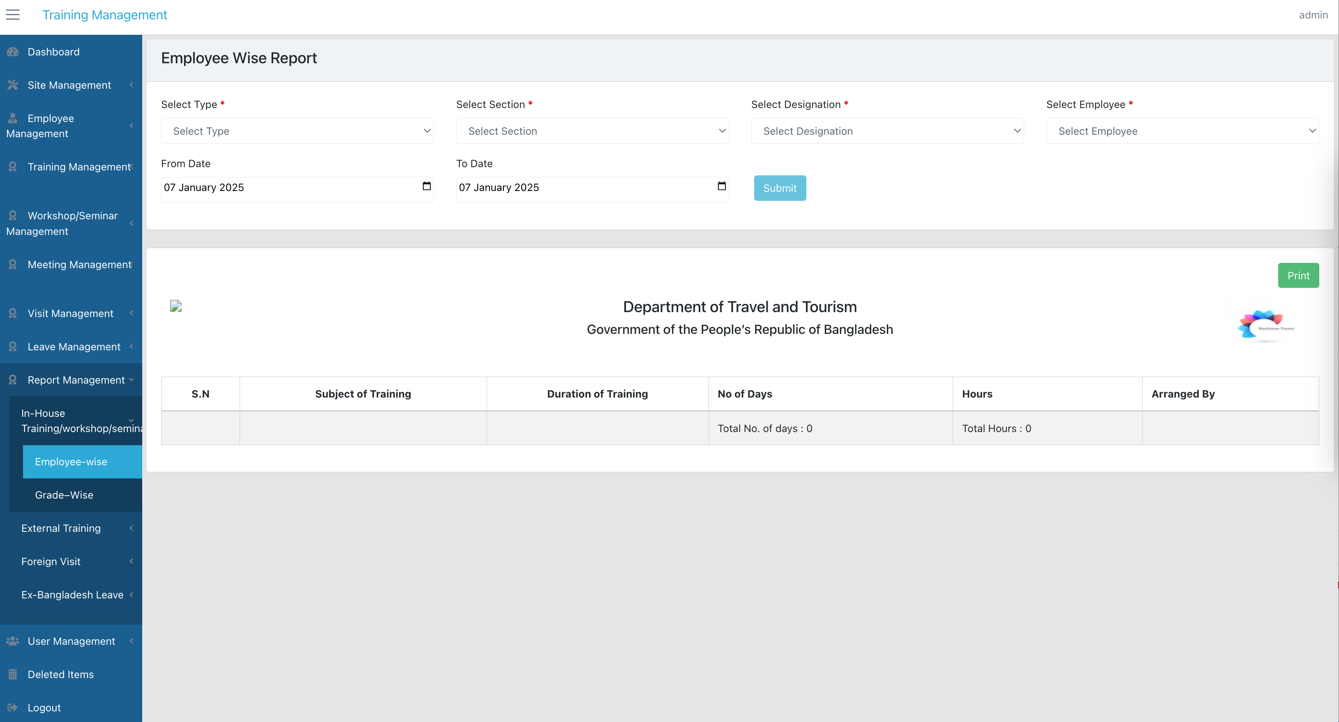Open the Select Type dropdown

point(297,131)
